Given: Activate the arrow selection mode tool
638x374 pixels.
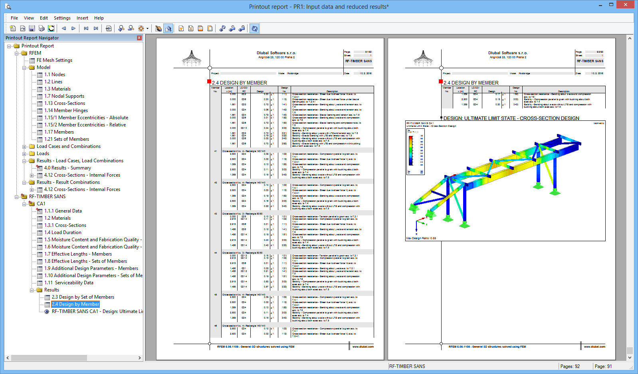Looking at the screenshot, I should pyautogui.click(x=168, y=28).
